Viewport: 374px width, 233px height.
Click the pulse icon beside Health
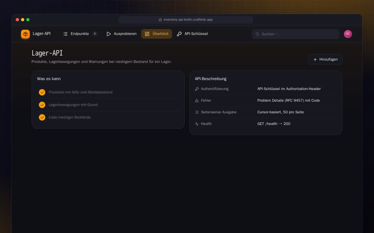point(197,124)
